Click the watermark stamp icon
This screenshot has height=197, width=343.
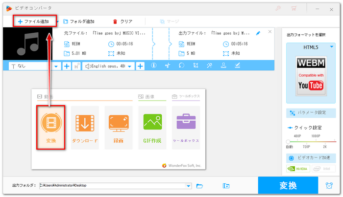coord(223,66)
